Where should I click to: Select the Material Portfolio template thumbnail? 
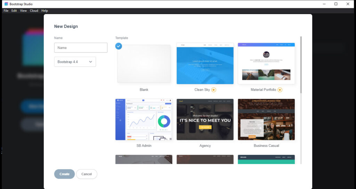point(266,64)
